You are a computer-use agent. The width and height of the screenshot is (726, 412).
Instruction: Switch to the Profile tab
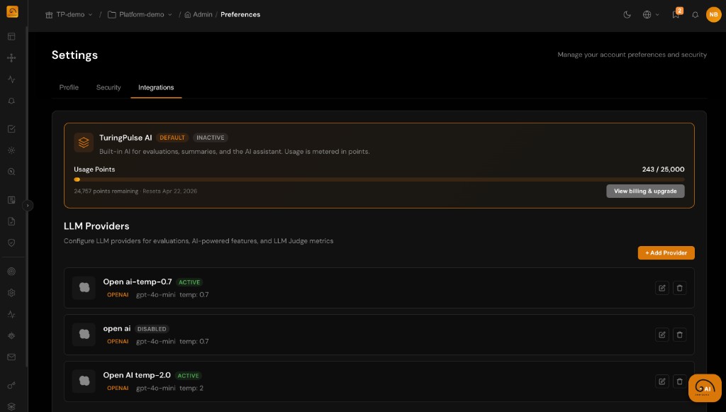click(69, 87)
